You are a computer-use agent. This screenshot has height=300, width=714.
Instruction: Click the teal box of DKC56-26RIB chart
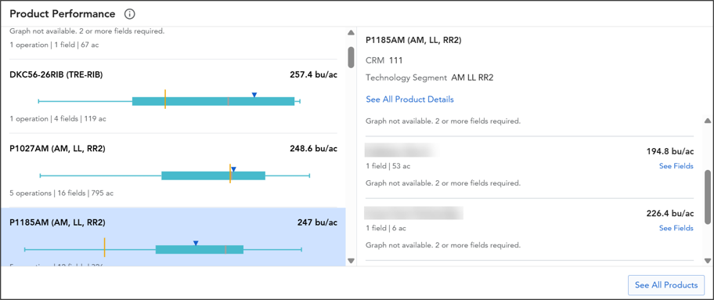(x=213, y=101)
